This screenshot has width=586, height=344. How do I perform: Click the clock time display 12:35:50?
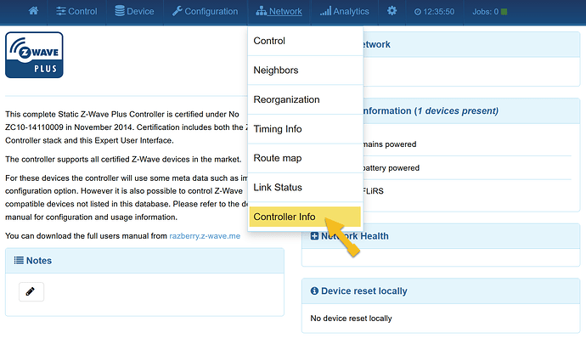tap(434, 12)
